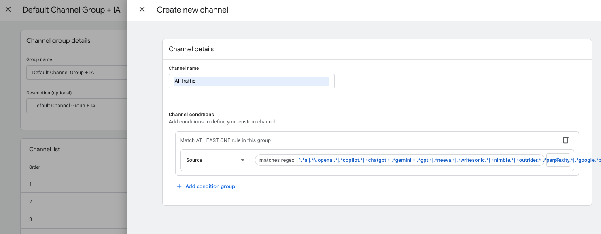The image size is (601, 234).
Task: Select channel list row 2
Action: pyautogui.click(x=74, y=202)
